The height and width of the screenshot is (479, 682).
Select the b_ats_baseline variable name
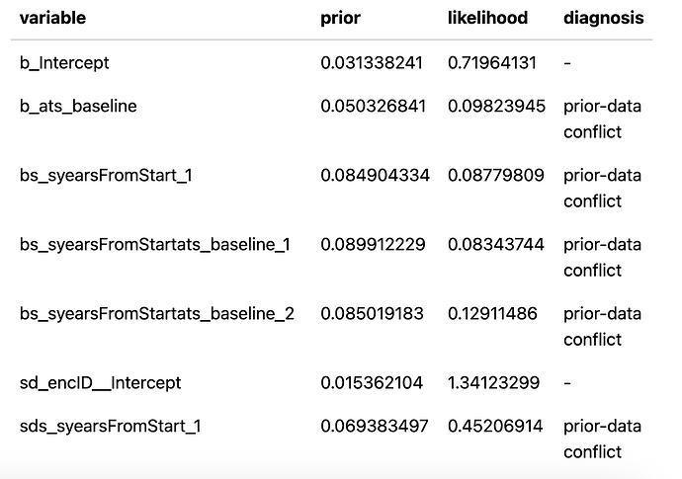click(78, 107)
